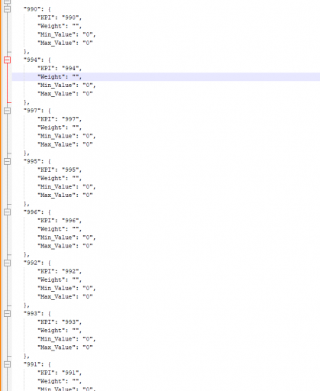Image resolution: width=320 pixels, height=391 pixels.
Task: Click the "991": { key line
Action: click(x=37, y=364)
